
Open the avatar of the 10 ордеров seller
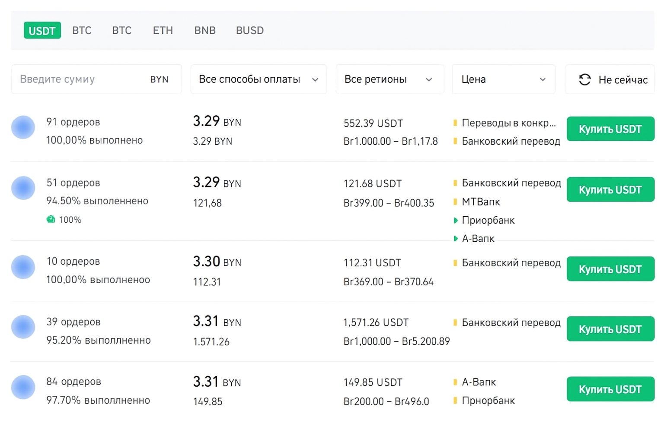[23, 267]
